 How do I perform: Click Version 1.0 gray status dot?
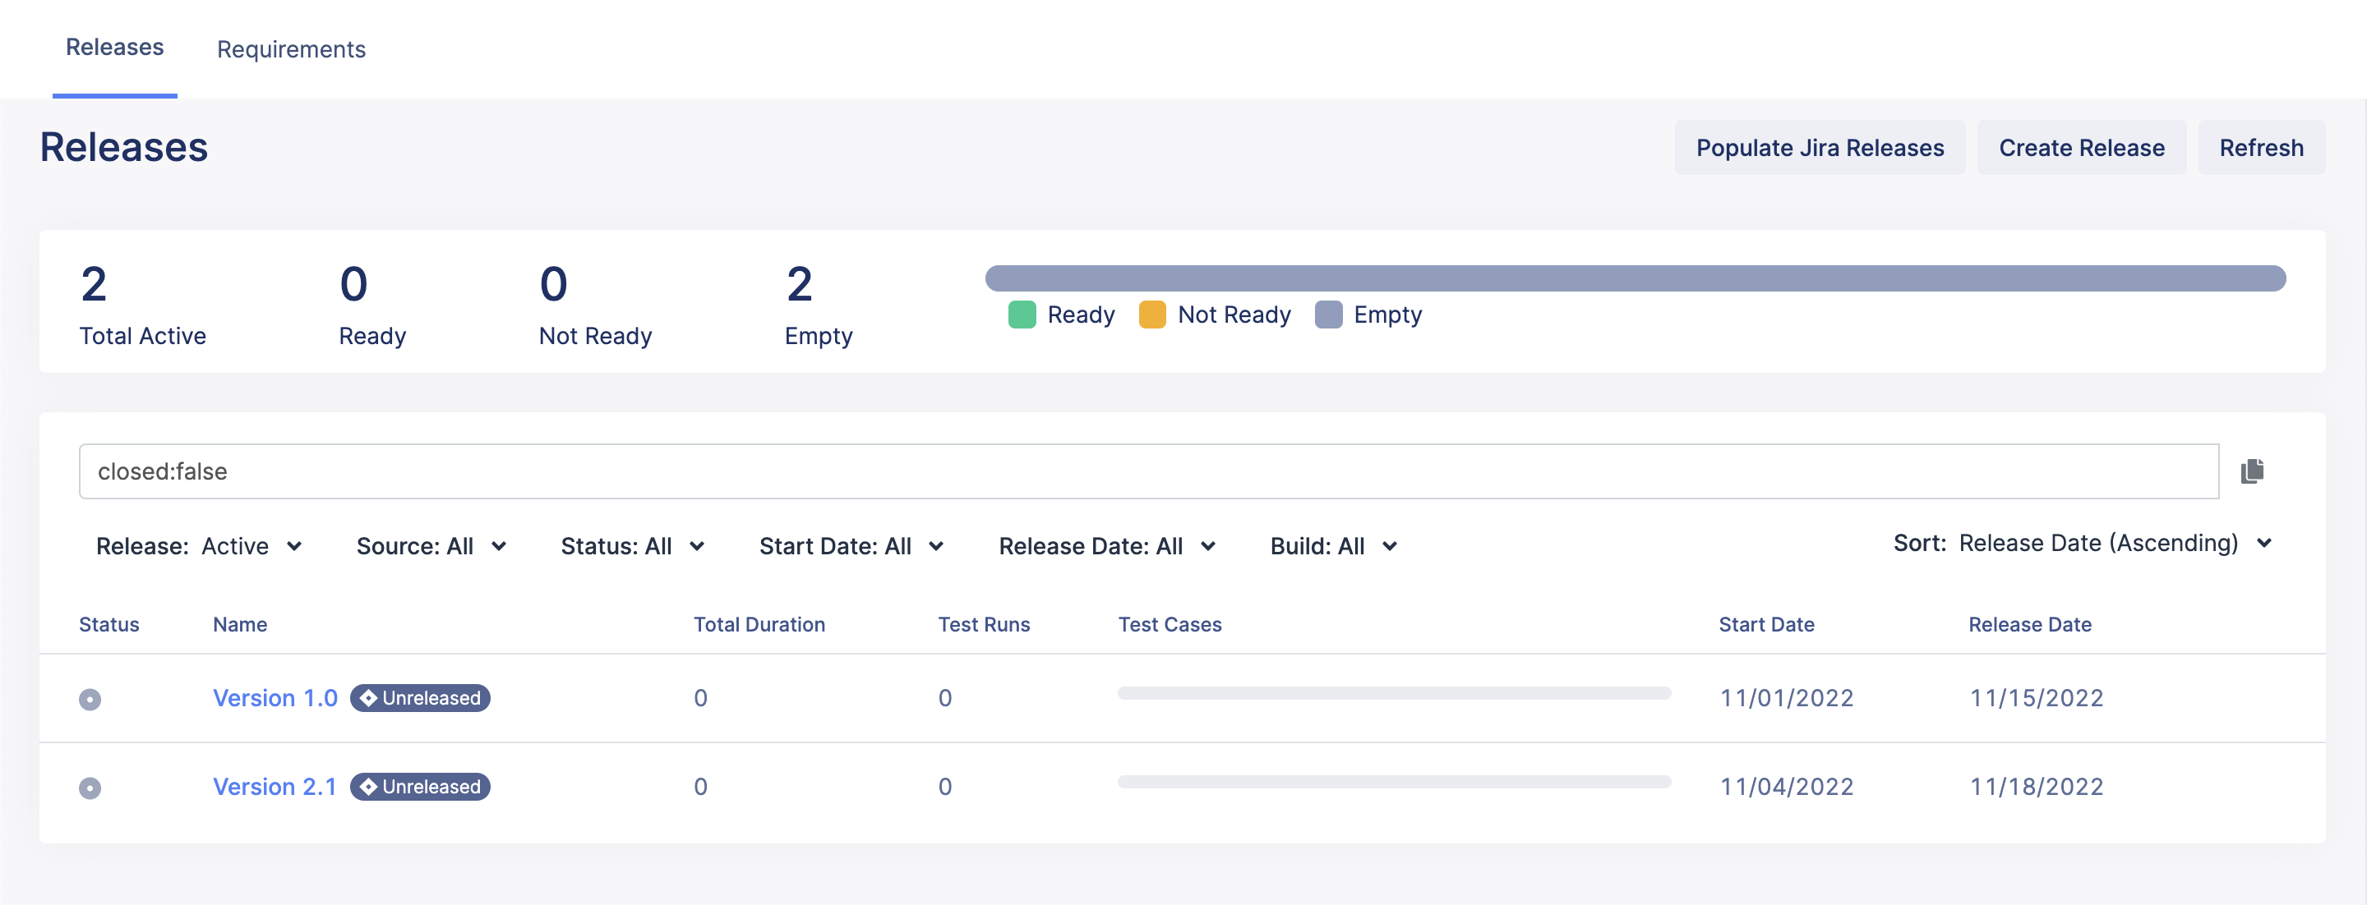point(90,700)
